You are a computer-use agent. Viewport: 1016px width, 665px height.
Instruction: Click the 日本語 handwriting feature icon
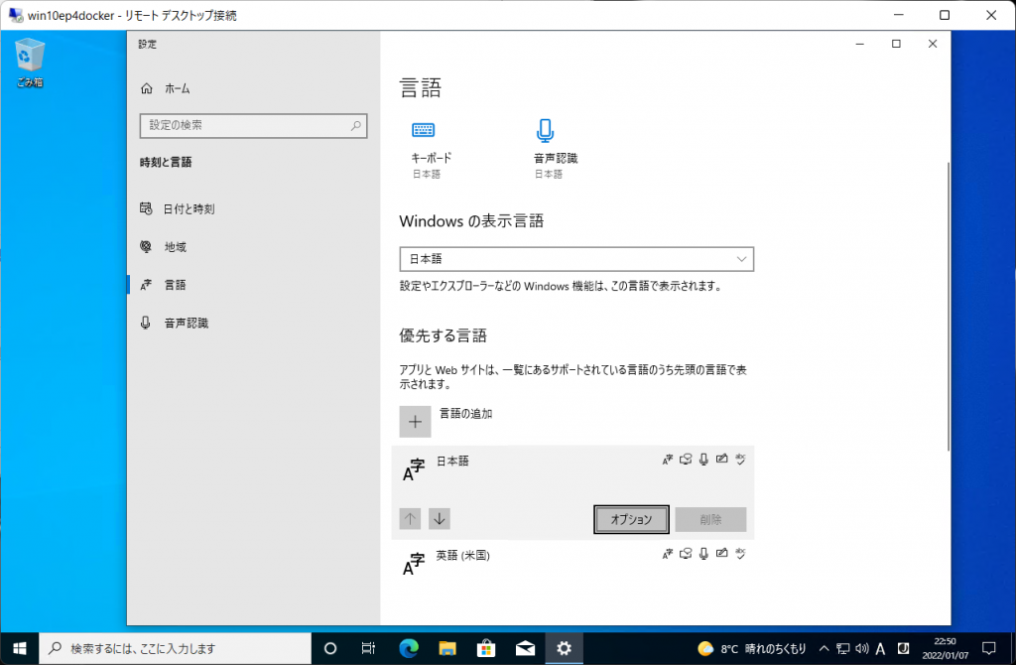pos(722,459)
